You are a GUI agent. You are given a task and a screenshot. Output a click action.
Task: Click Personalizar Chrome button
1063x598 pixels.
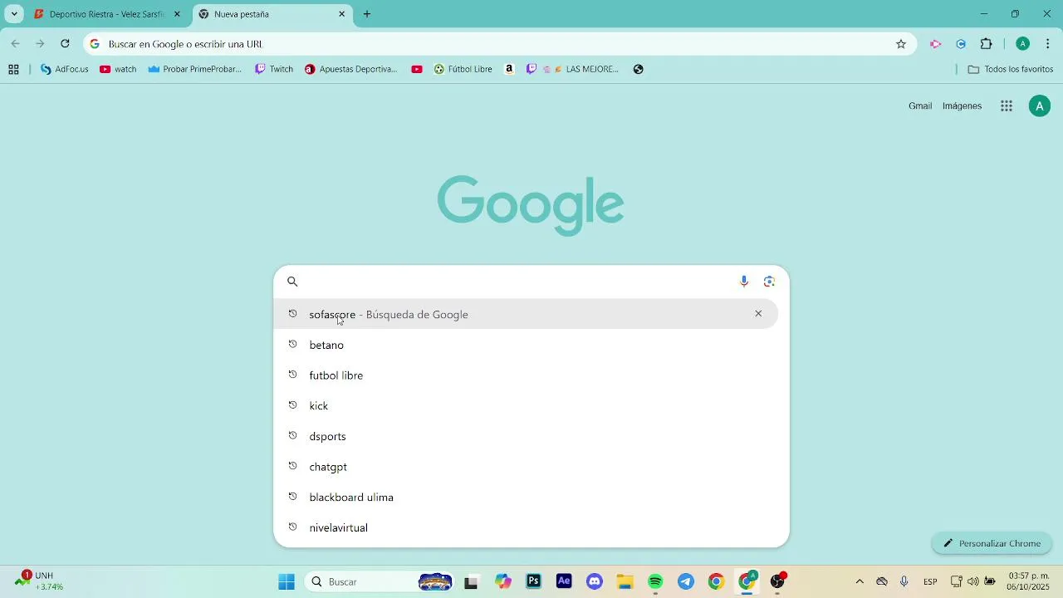pyautogui.click(x=992, y=543)
